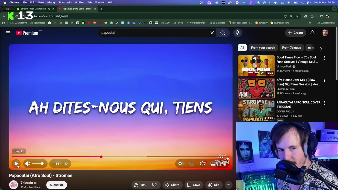Play the Papaoutai video
Image resolution: width=338 pixels, height=190 pixels.
tap(16, 164)
